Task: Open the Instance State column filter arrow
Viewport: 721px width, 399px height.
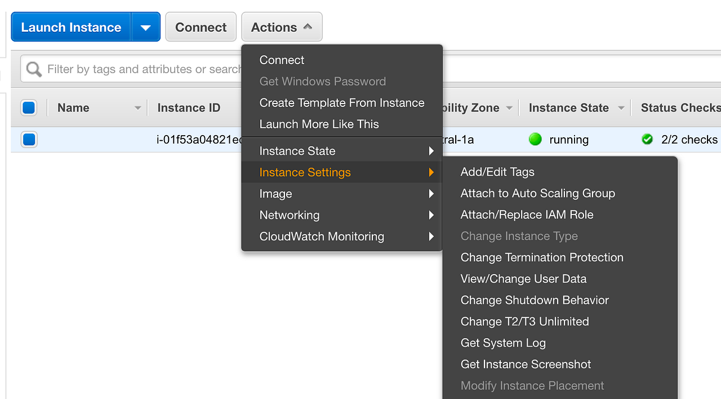Action: point(621,108)
